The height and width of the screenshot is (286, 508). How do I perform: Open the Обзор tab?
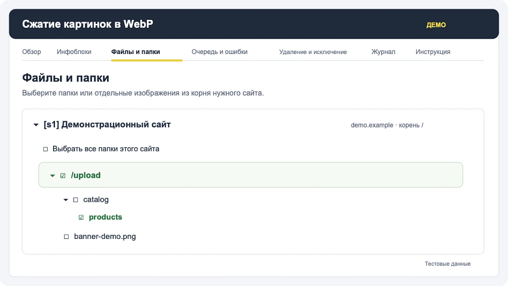coord(31,52)
